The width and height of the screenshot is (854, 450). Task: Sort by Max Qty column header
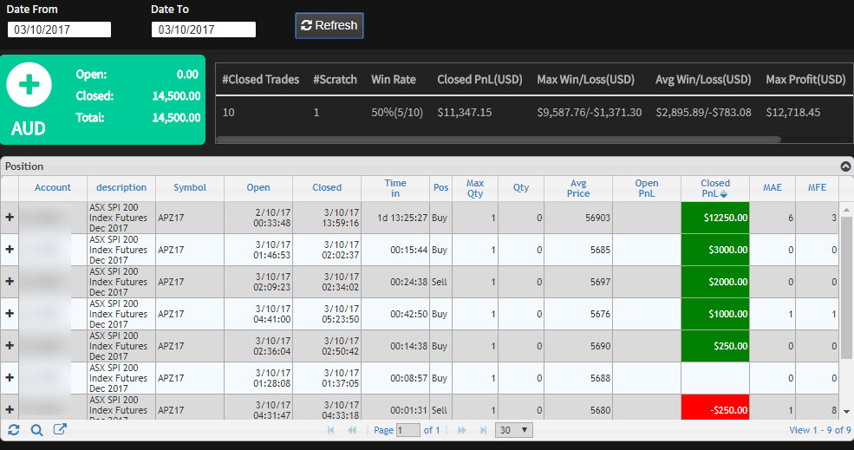coord(475,188)
